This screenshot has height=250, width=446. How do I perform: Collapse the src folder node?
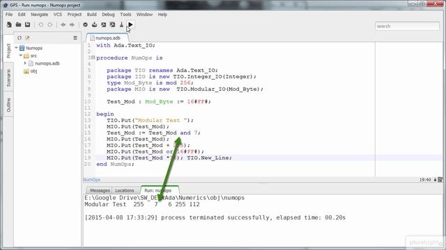point(21,56)
